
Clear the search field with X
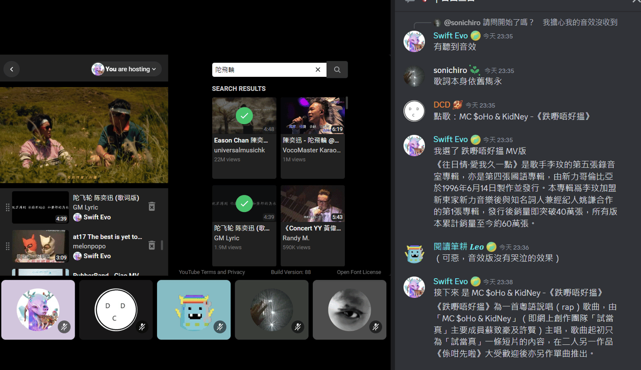318,70
